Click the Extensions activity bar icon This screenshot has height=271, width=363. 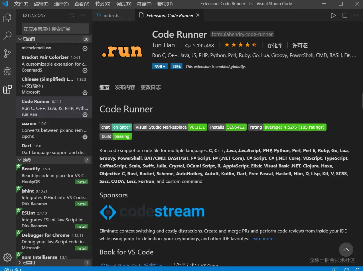point(7,89)
